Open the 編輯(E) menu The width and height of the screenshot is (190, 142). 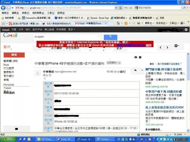[x=15, y=13]
